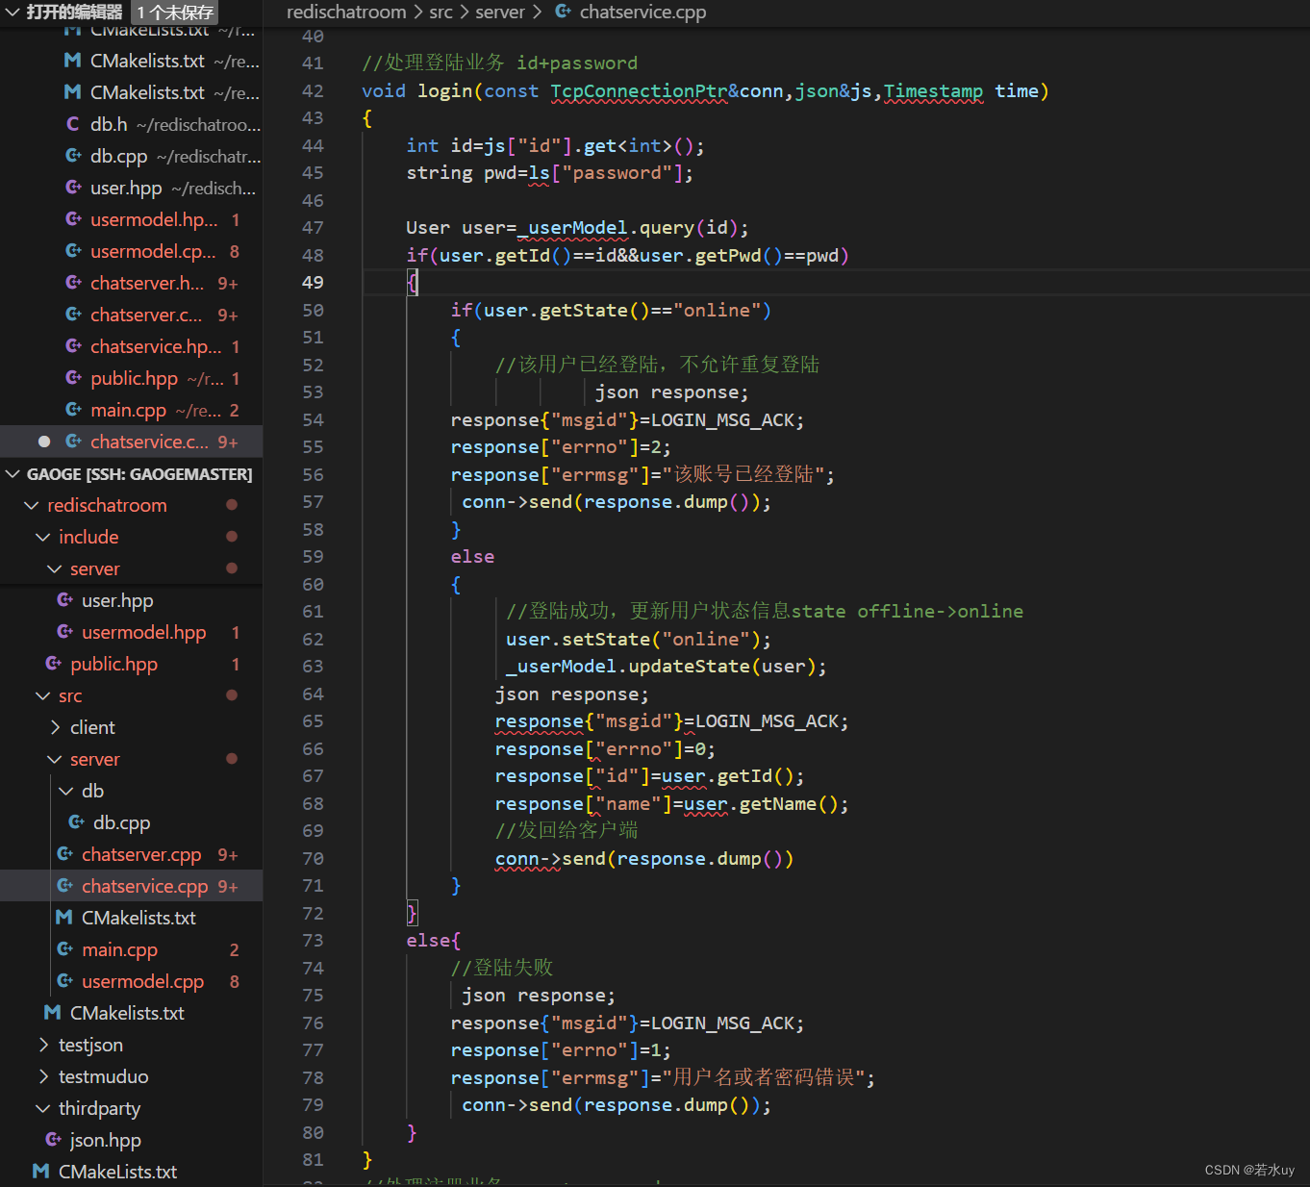Click CMake icon of CMakelists.txt under server
Screen dimensions: 1310x1187
(x=64, y=918)
